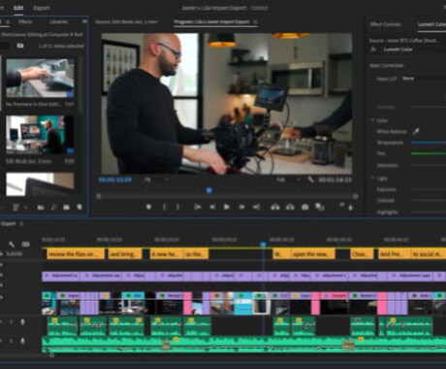Image resolution: width=446 pixels, height=369 pixels.
Task: Open sort dropdown arrow in Project panel footer
Action: [x=25, y=208]
